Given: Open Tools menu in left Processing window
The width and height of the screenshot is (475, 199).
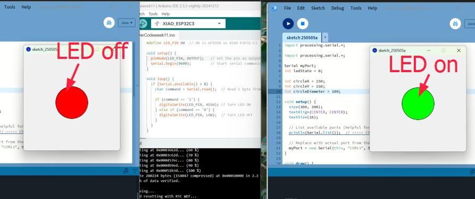Looking at the screenshot, I should coord(10,7).
